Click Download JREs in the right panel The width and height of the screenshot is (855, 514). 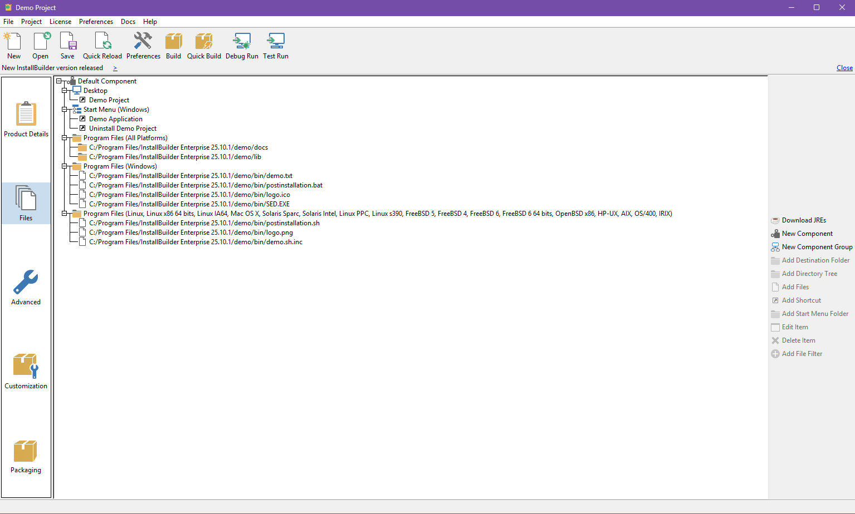(x=799, y=220)
